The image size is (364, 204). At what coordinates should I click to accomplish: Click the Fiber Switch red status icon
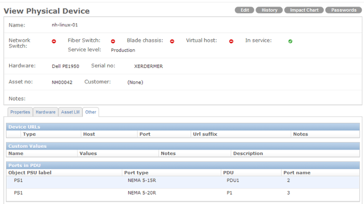point(113,41)
